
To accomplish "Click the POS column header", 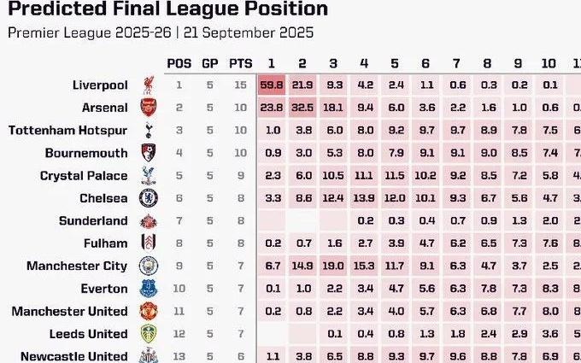I will [x=179, y=63].
